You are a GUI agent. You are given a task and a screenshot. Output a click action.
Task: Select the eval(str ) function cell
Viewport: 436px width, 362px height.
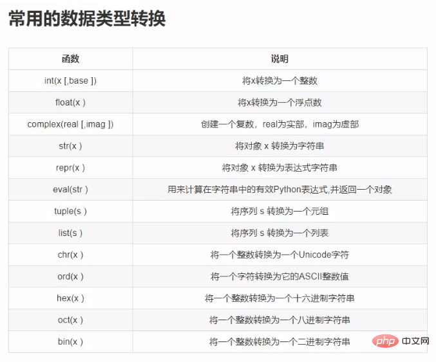click(x=71, y=189)
